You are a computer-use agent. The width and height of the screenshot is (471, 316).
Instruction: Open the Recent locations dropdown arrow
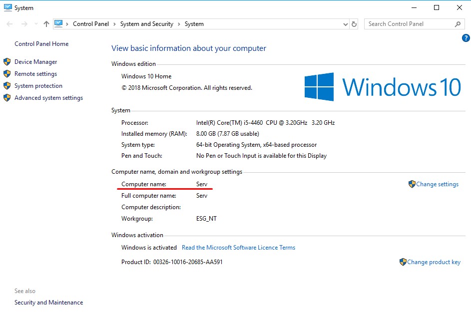[x=35, y=24]
